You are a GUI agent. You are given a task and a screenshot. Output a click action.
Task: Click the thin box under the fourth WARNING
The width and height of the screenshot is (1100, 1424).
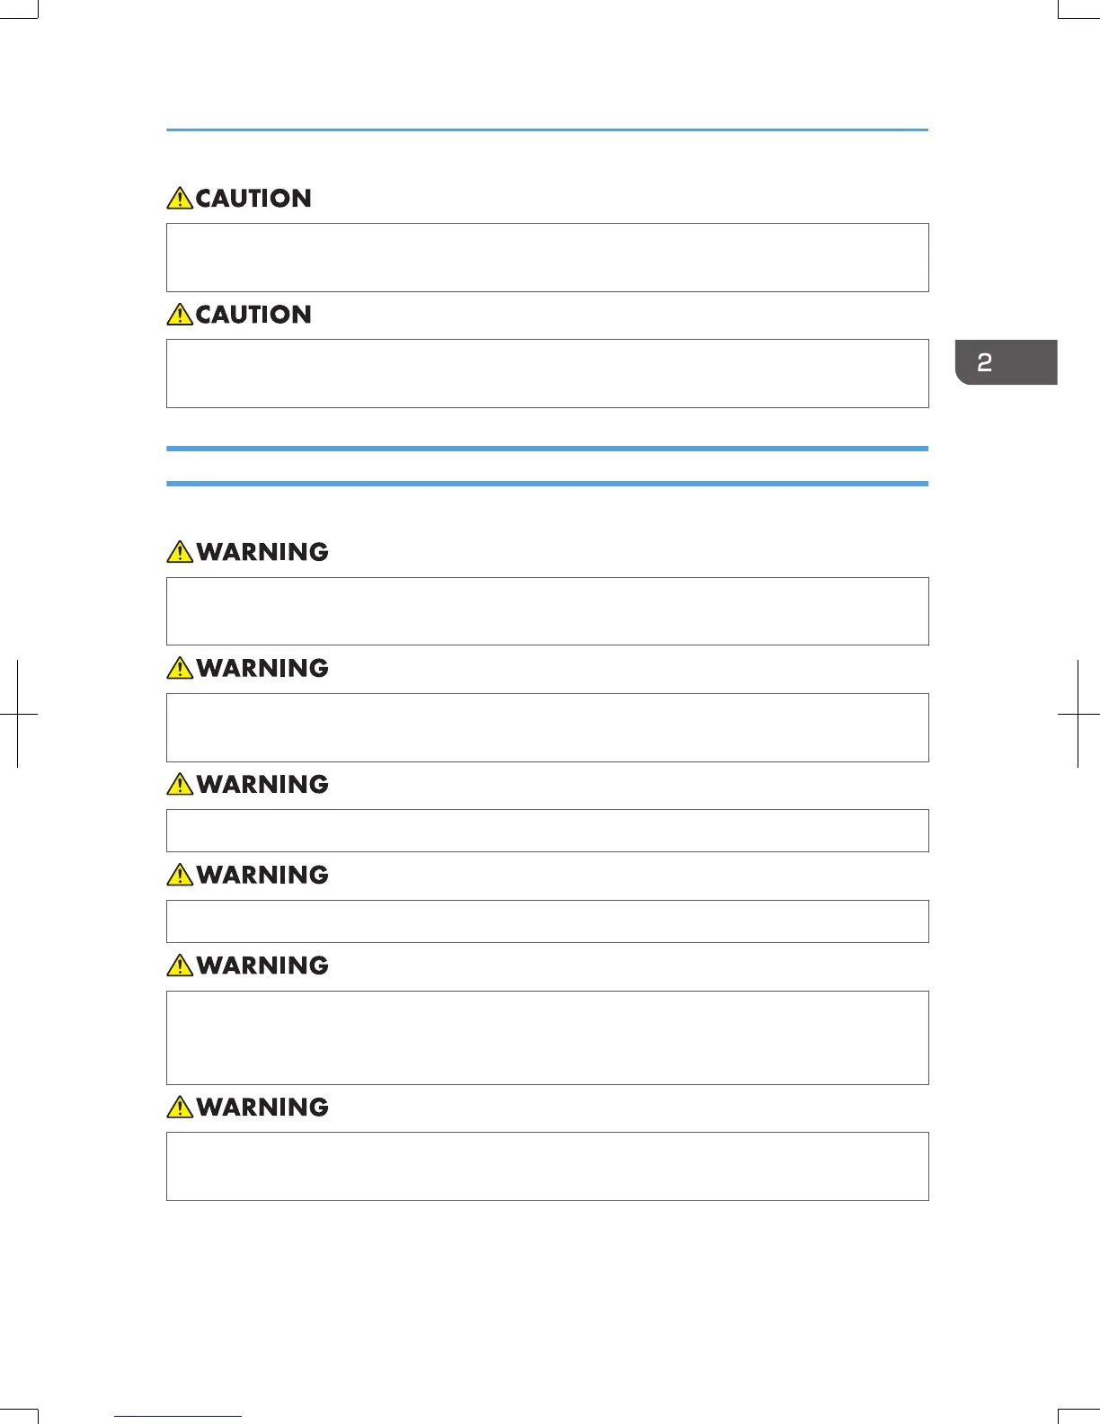point(547,921)
